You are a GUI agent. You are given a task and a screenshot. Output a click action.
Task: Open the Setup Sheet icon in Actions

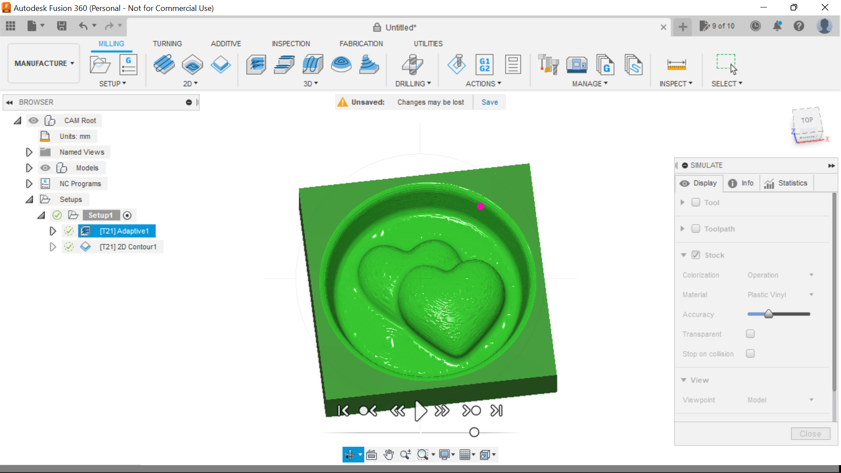click(x=512, y=65)
